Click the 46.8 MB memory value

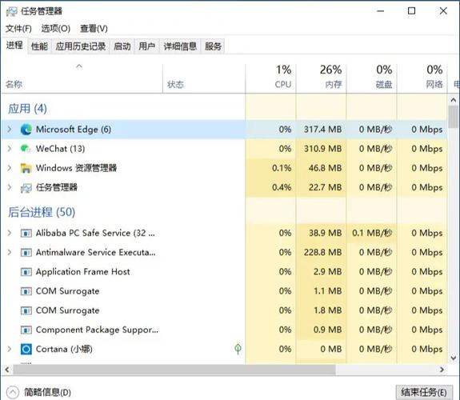tap(325, 168)
